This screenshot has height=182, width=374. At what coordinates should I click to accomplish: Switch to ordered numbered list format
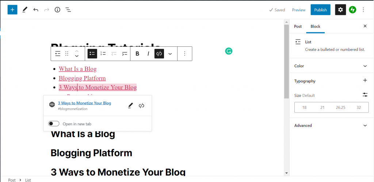(103, 54)
